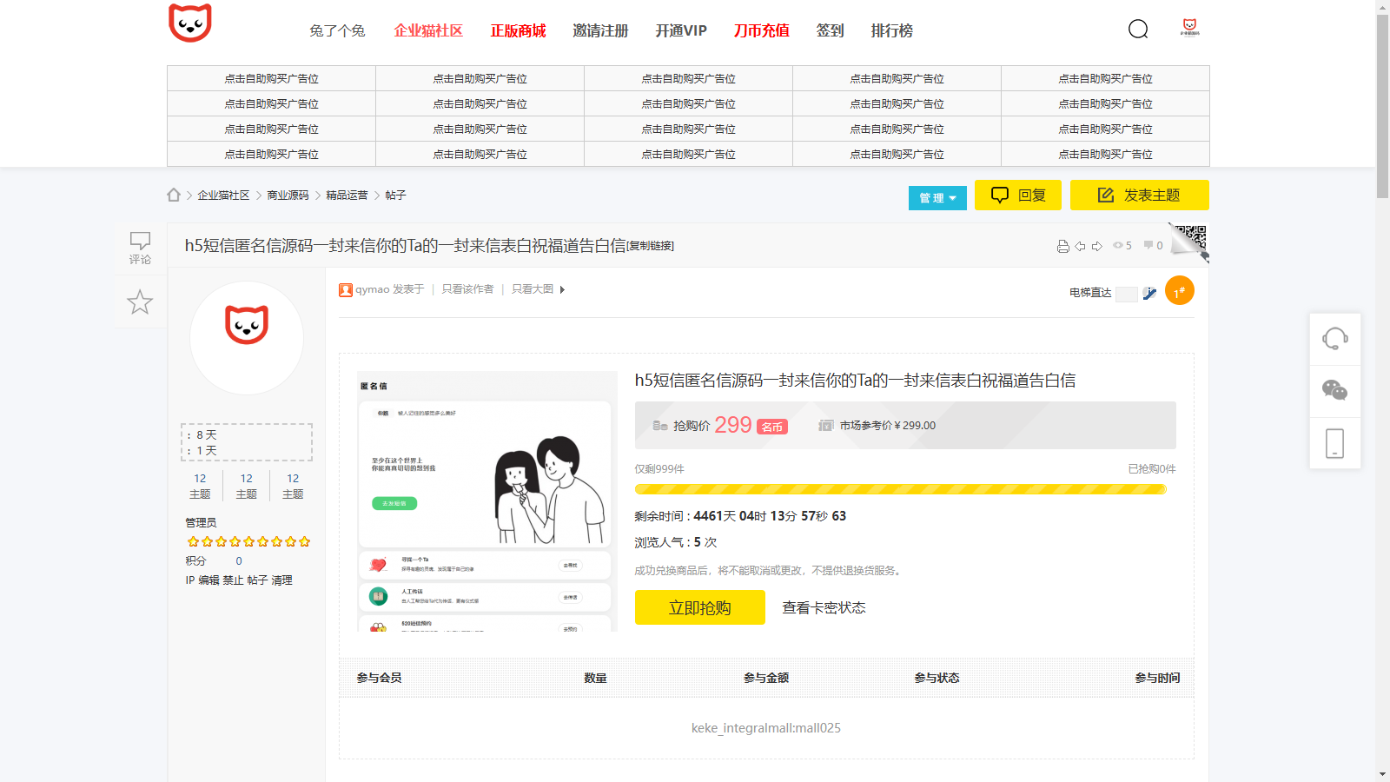The image size is (1390, 782).
Task: Open search using the magnifier icon
Action: (1138, 29)
